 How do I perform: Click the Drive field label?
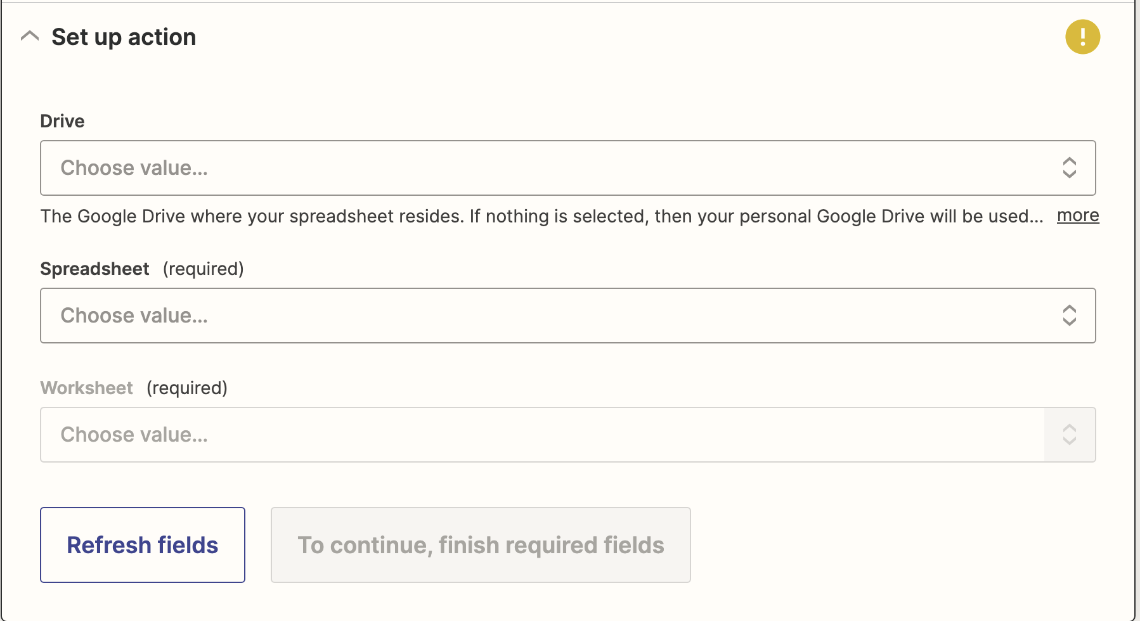[x=62, y=121]
